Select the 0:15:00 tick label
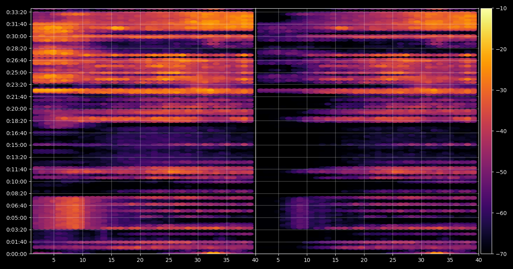513x269 pixels. coord(17,145)
